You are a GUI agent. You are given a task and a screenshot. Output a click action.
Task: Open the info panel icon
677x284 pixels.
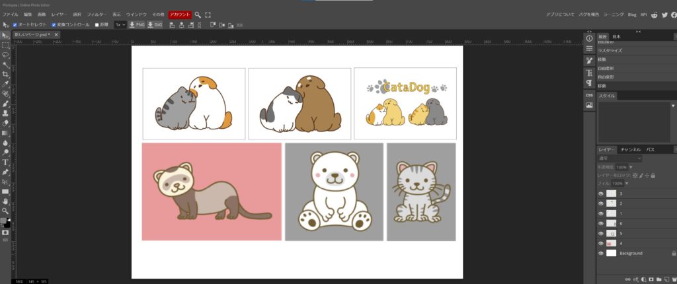click(x=589, y=38)
